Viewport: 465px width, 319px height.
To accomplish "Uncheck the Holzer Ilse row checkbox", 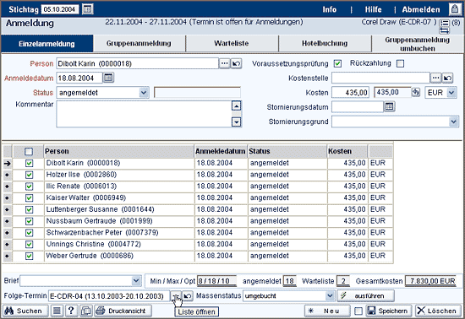I will 29,175.
